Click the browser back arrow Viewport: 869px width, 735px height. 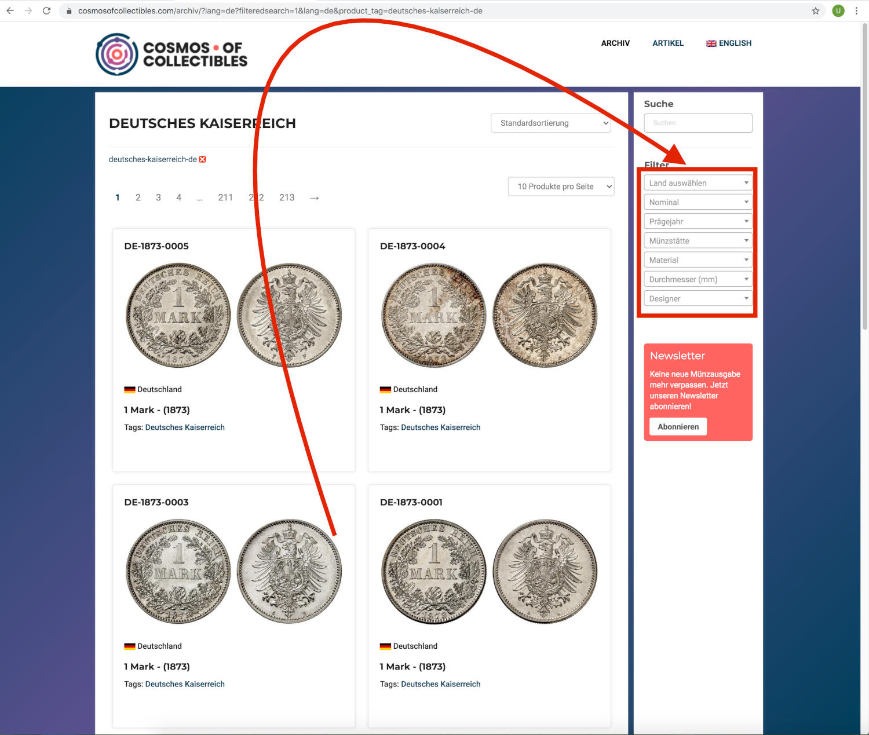click(10, 10)
